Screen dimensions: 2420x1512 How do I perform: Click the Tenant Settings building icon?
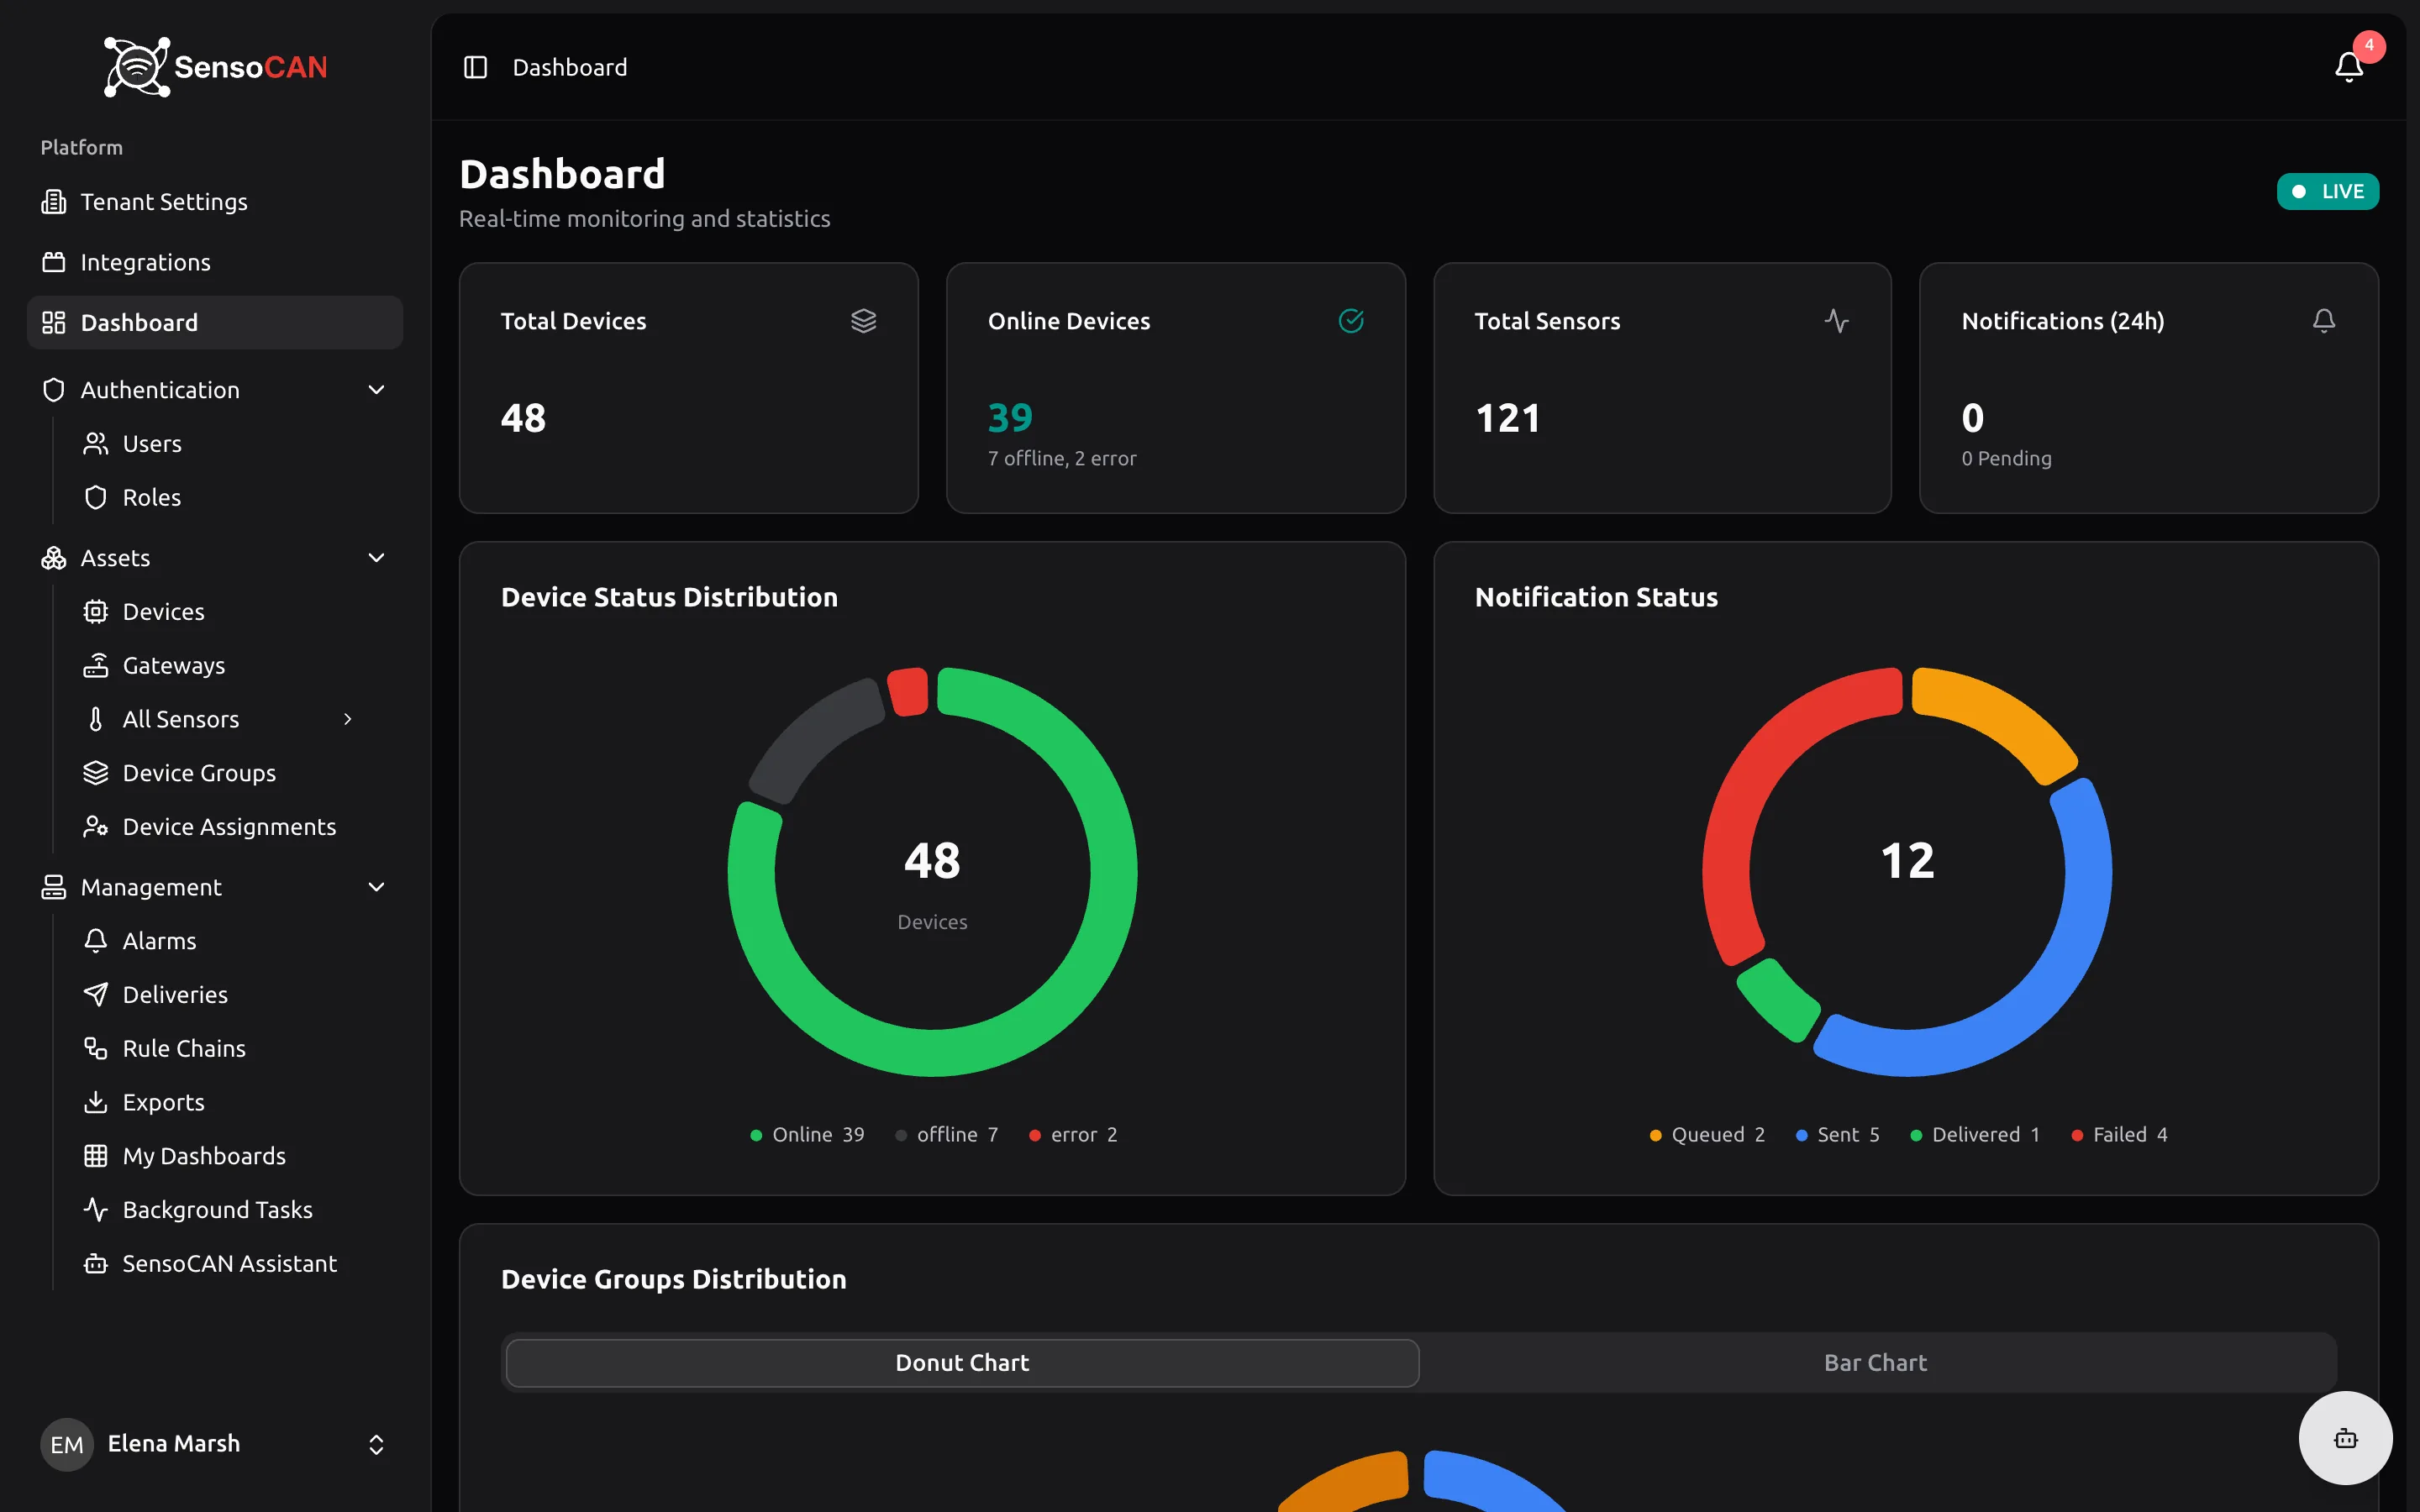click(x=53, y=202)
